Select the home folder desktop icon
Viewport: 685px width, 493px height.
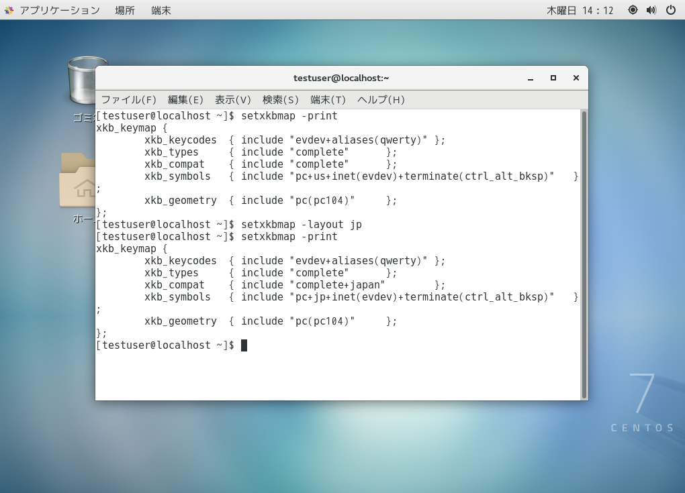78,180
